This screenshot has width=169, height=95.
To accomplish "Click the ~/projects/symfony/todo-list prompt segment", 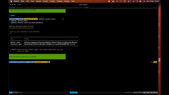I will pos(22,62).
